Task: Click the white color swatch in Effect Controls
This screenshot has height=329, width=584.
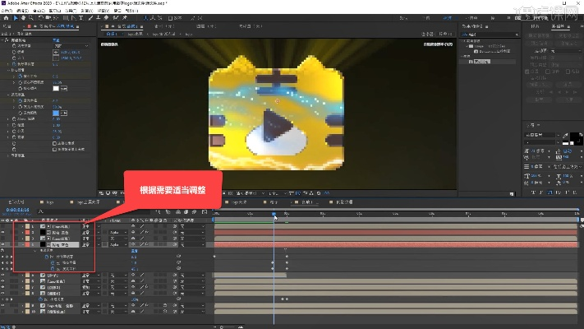Action: point(56,88)
